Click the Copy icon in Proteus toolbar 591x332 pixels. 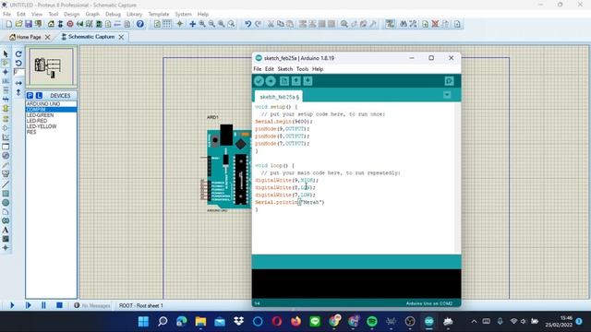pos(281,24)
